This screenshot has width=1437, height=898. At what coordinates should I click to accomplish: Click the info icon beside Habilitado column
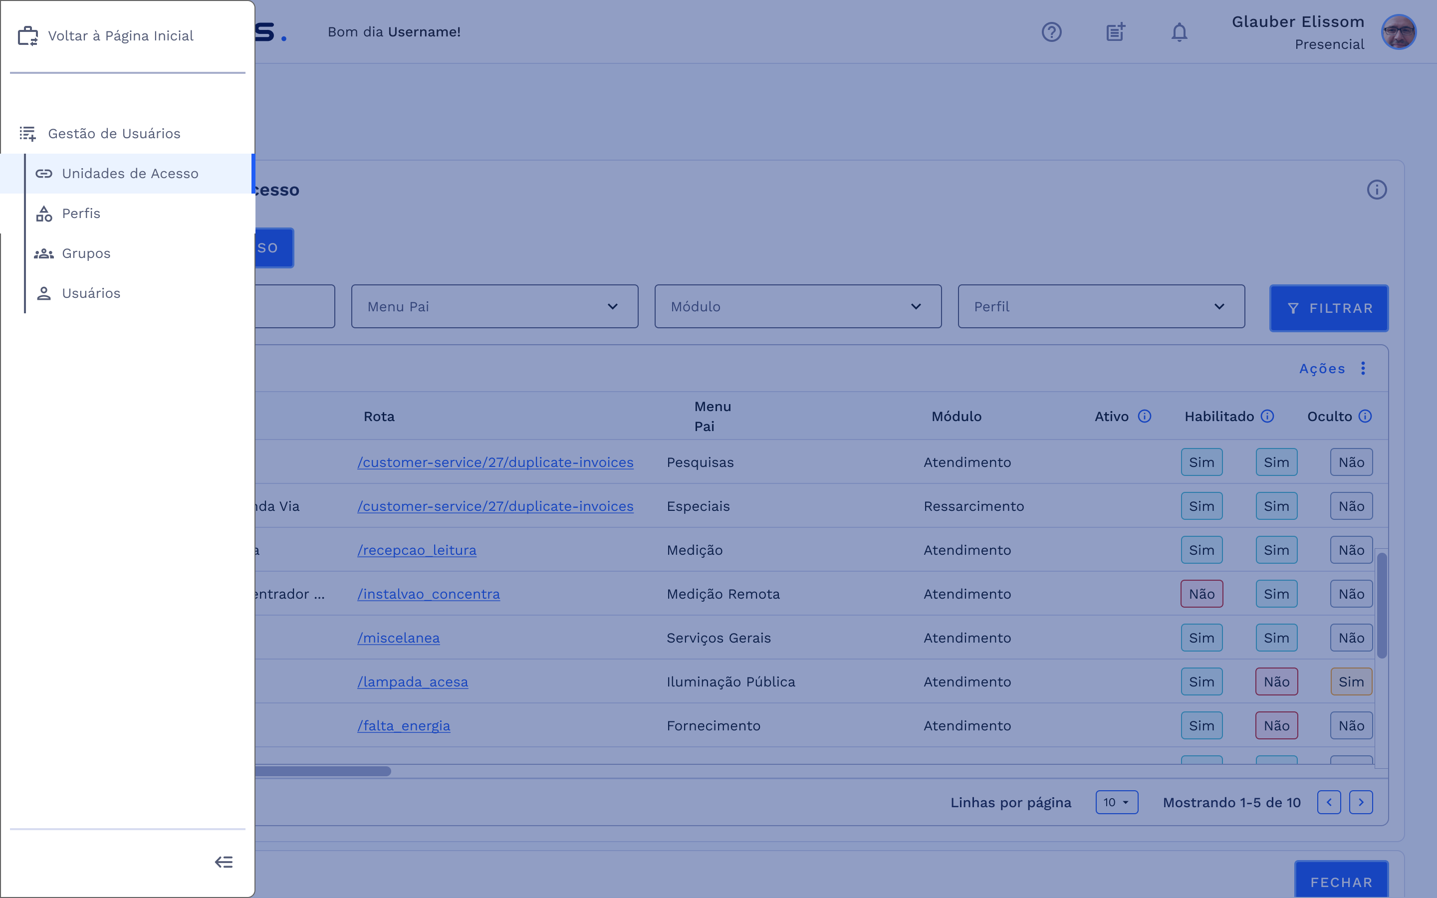pyautogui.click(x=1267, y=417)
